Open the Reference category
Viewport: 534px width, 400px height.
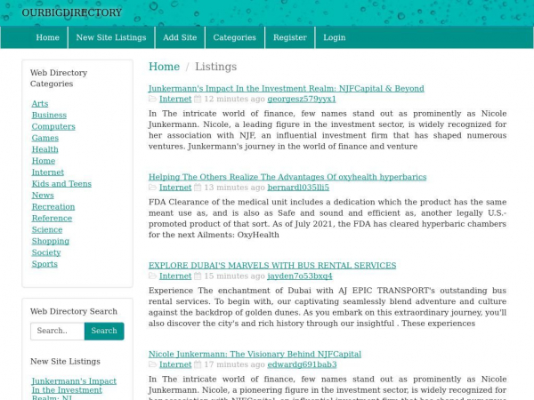(52, 218)
